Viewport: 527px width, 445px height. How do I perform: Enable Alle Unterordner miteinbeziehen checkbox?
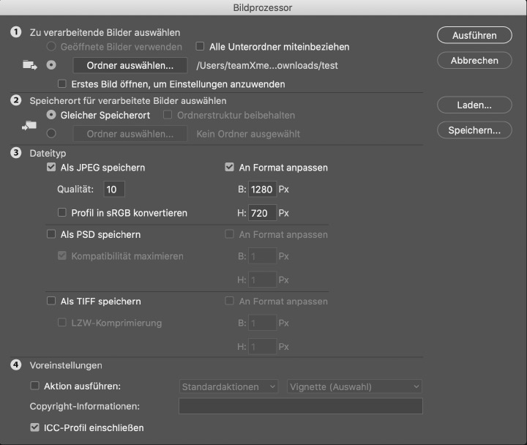[200, 46]
